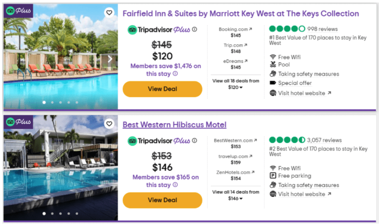Viewport: 379px width, 224px height.
Task: Open Tripadvisor Plus info icon for Best Western
Action: 195,141
